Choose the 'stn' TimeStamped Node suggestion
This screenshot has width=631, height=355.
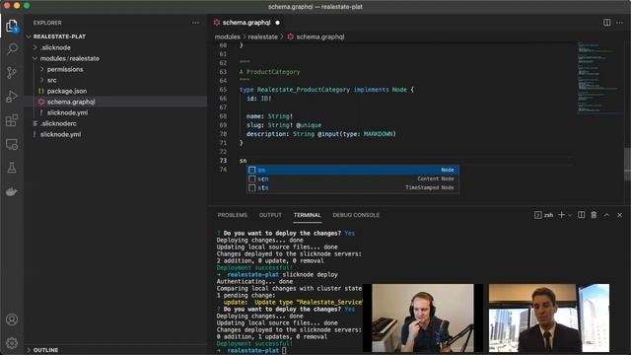(353, 187)
